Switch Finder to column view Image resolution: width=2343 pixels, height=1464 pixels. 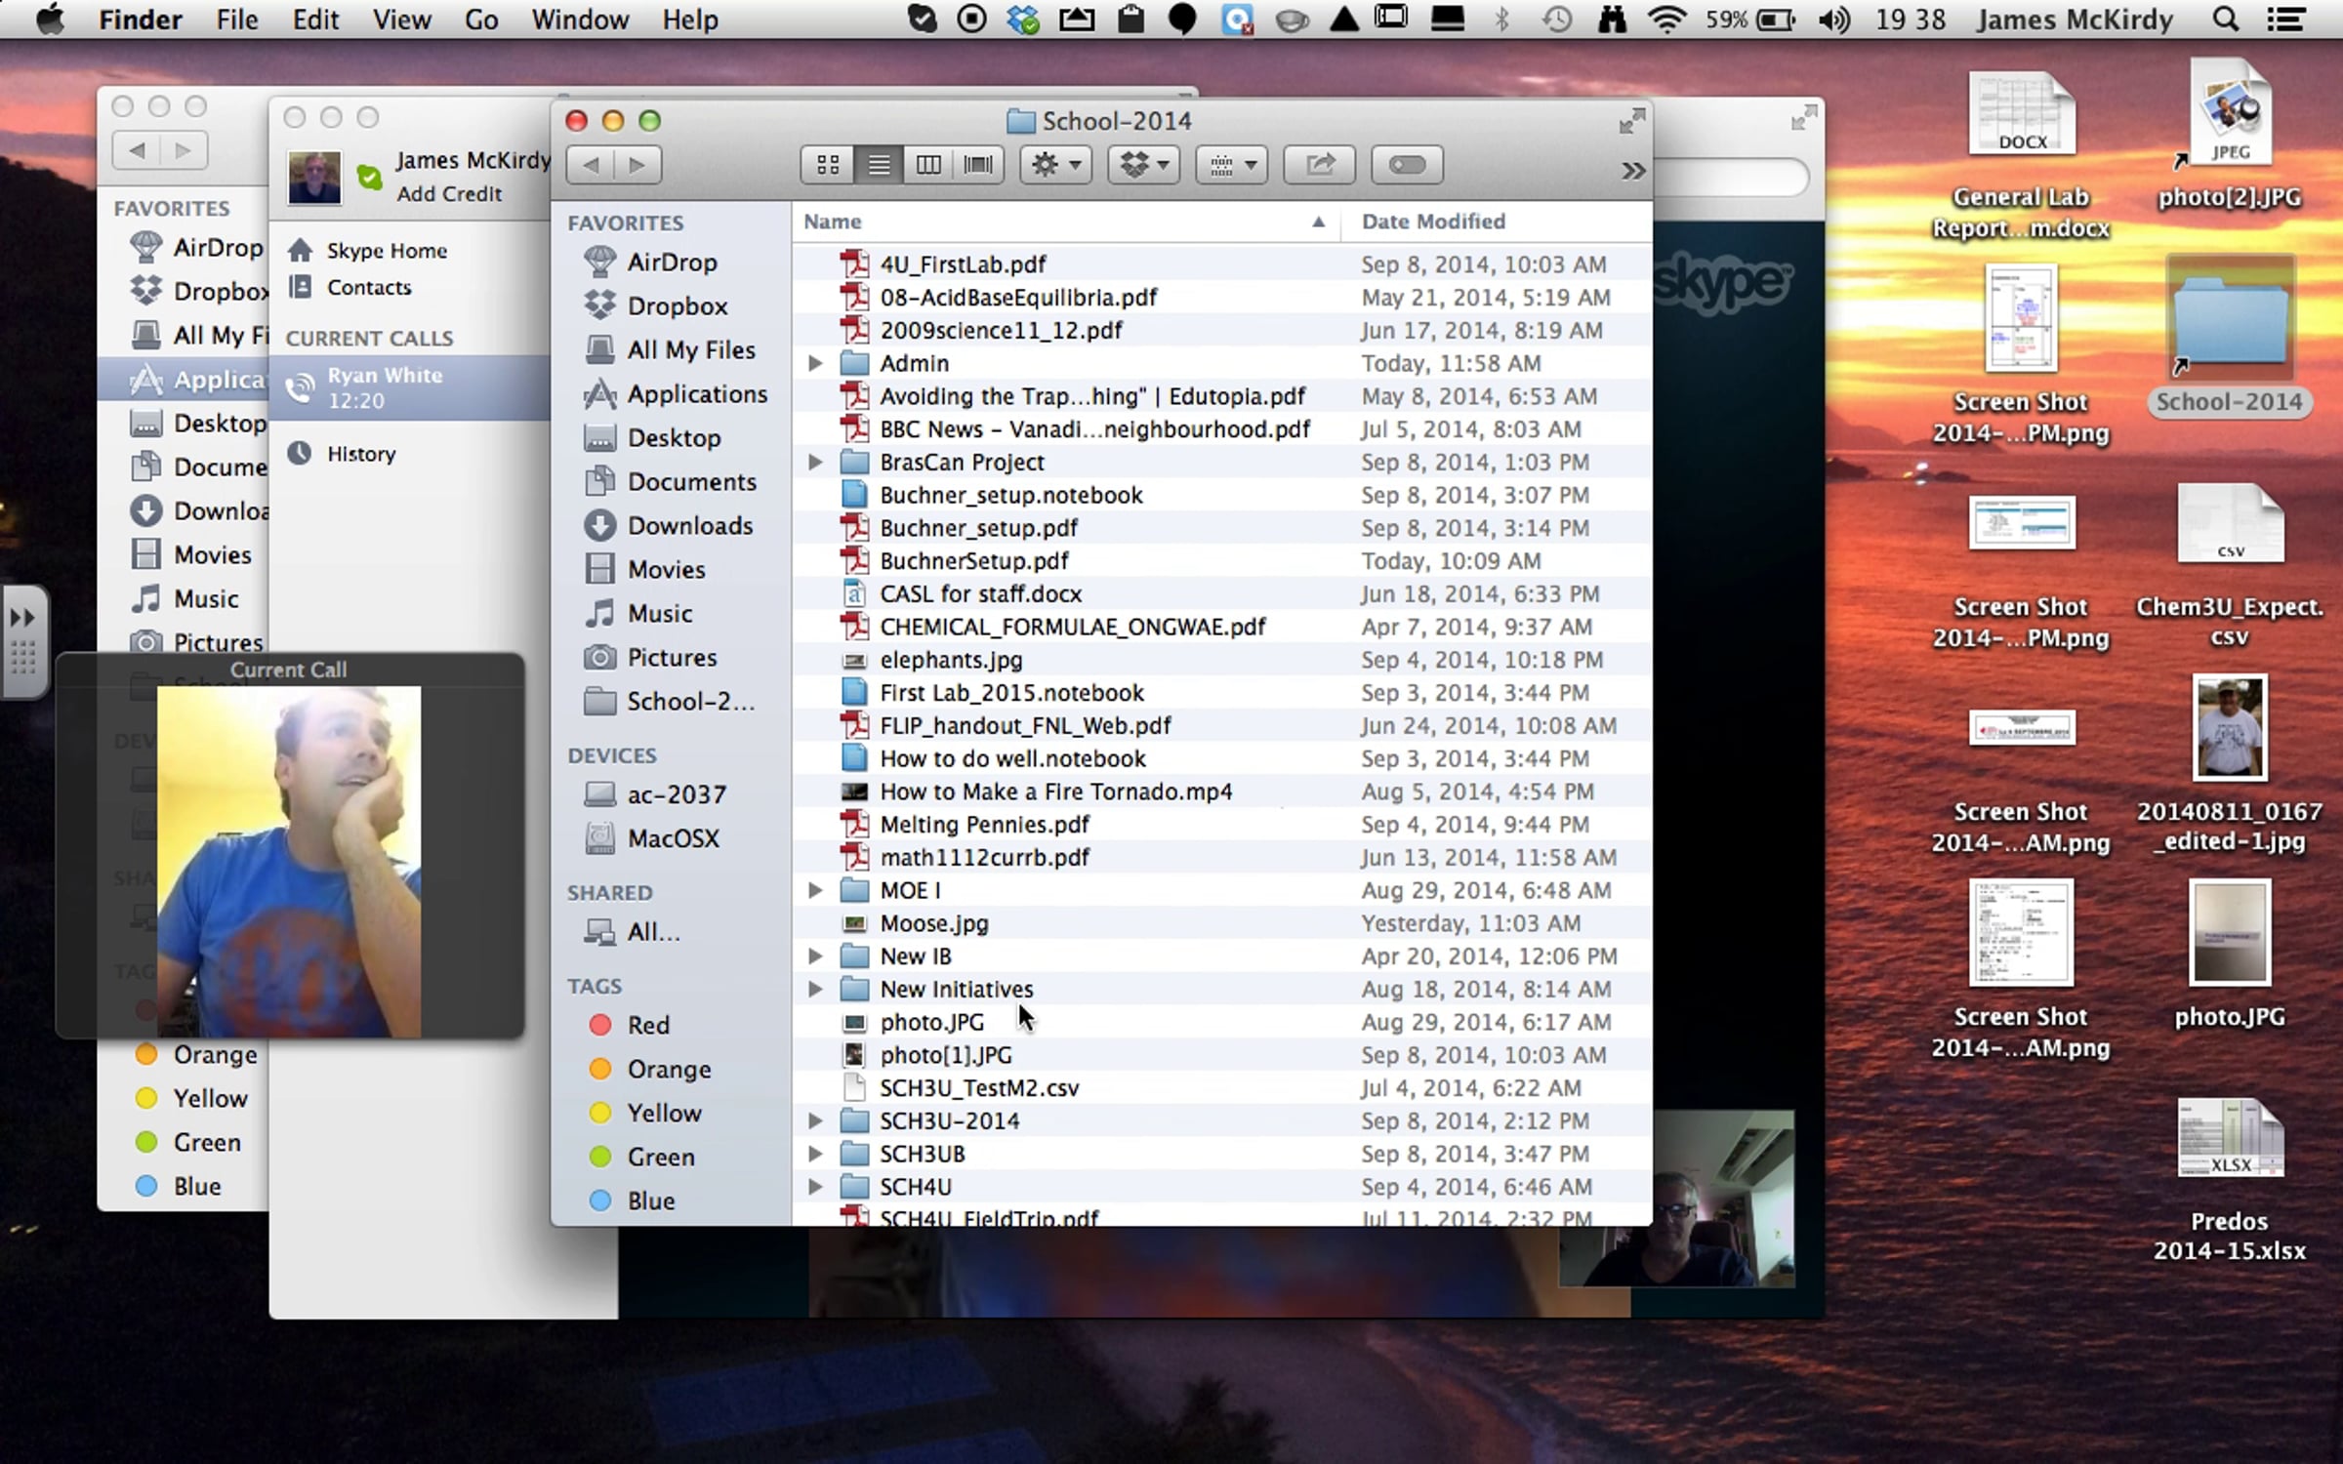tap(928, 165)
